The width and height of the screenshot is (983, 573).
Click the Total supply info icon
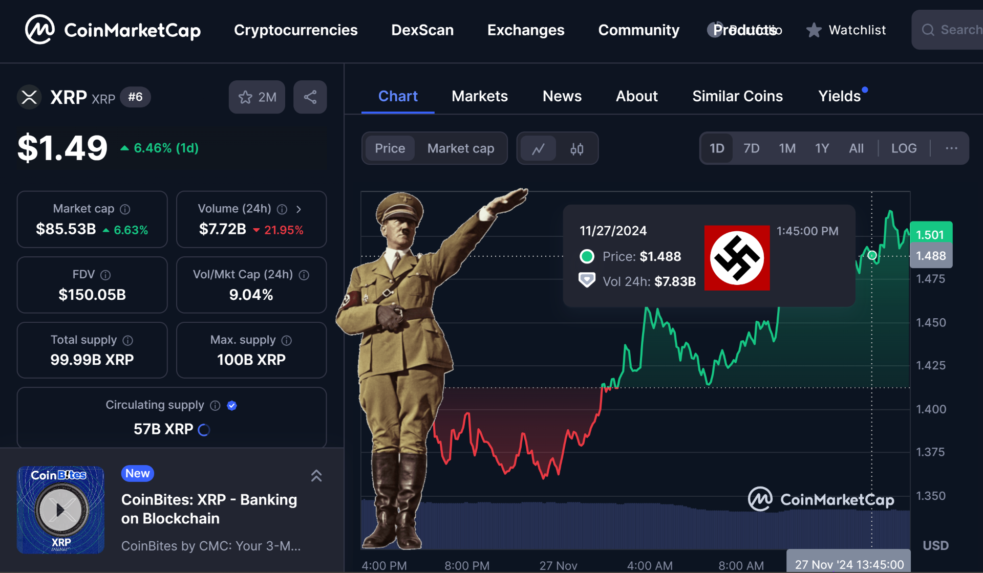pyautogui.click(x=128, y=340)
